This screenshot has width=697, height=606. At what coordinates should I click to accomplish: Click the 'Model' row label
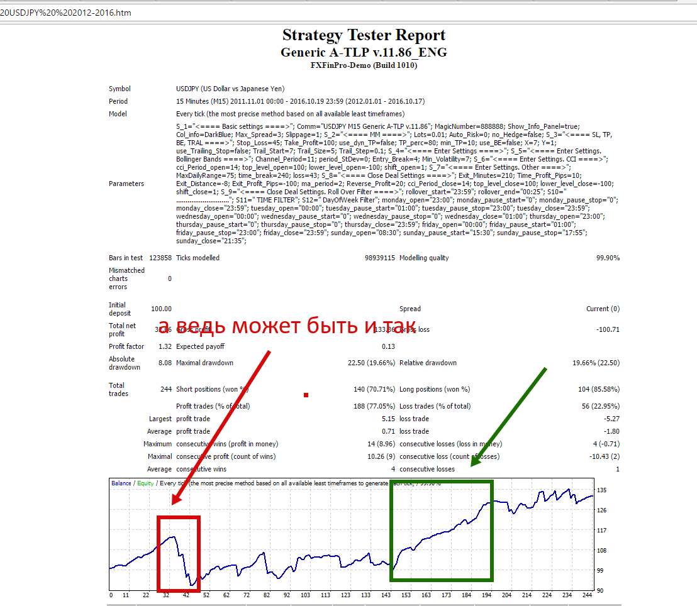118,114
